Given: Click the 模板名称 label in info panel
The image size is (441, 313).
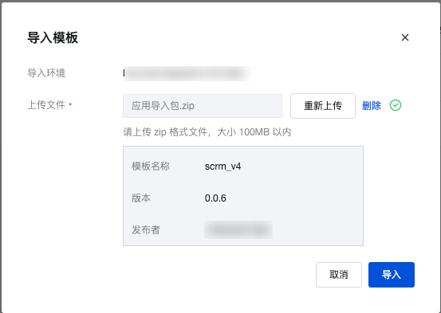Looking at the screenshot, I should tap(151, 166).
